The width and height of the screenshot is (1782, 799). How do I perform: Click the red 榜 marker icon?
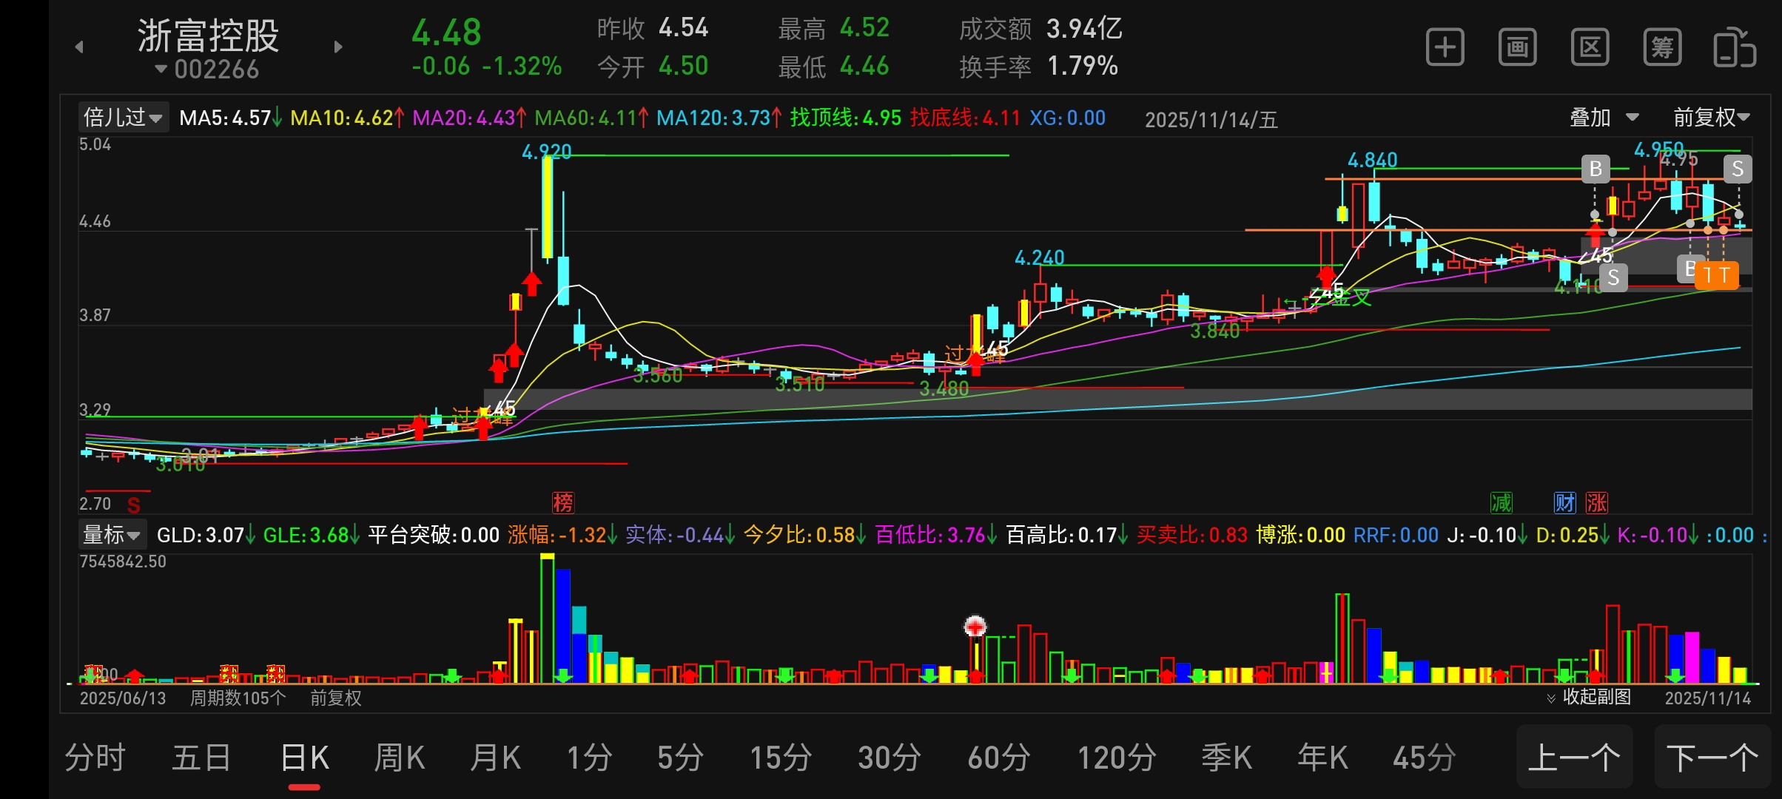(x=563, y=503)
